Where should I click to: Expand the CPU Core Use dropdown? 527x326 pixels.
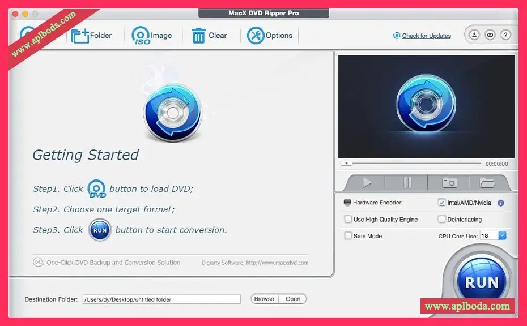(502, 235)
